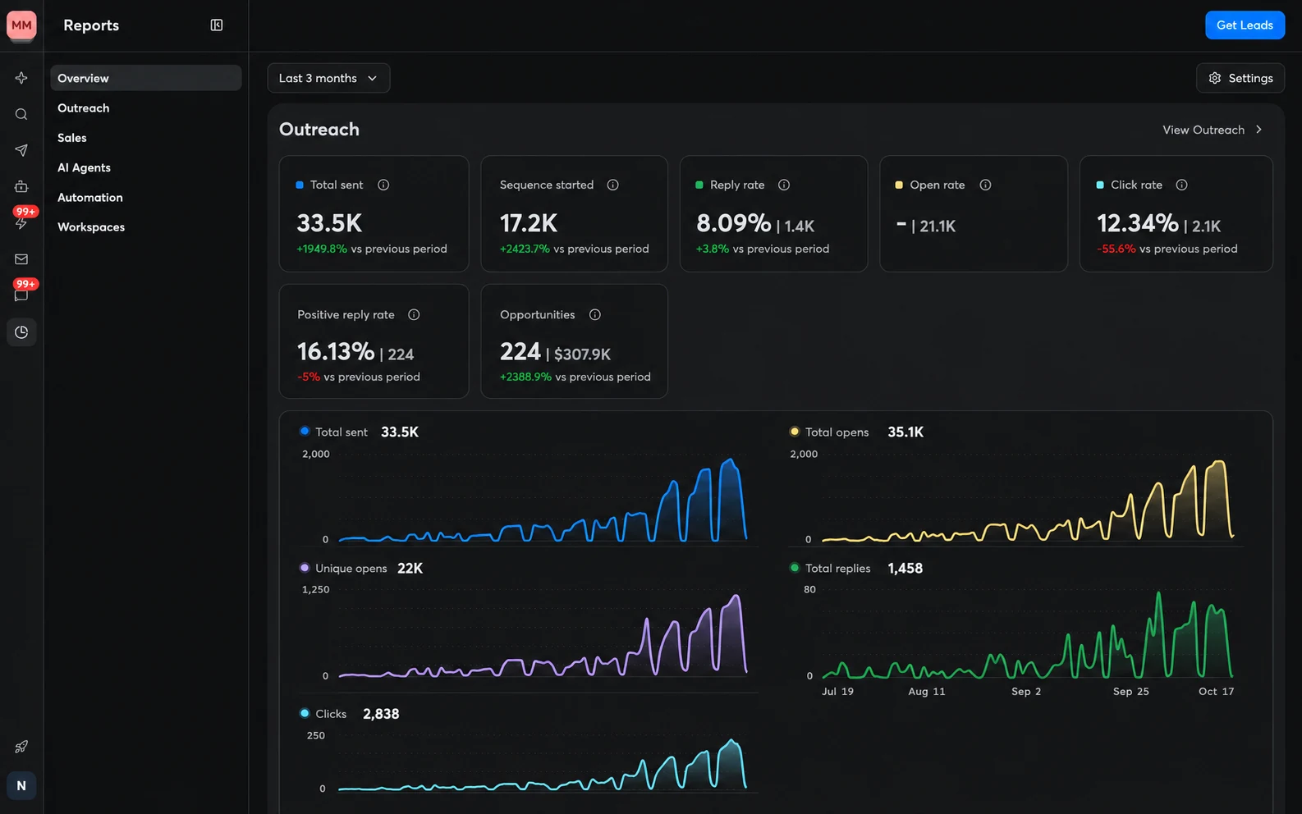
Task: Show info for Opportunities metric
Action: [x=595, y=314]
